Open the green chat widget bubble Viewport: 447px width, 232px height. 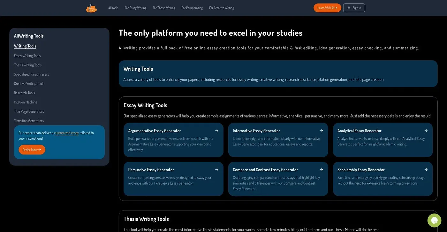[x=434, y=220]
